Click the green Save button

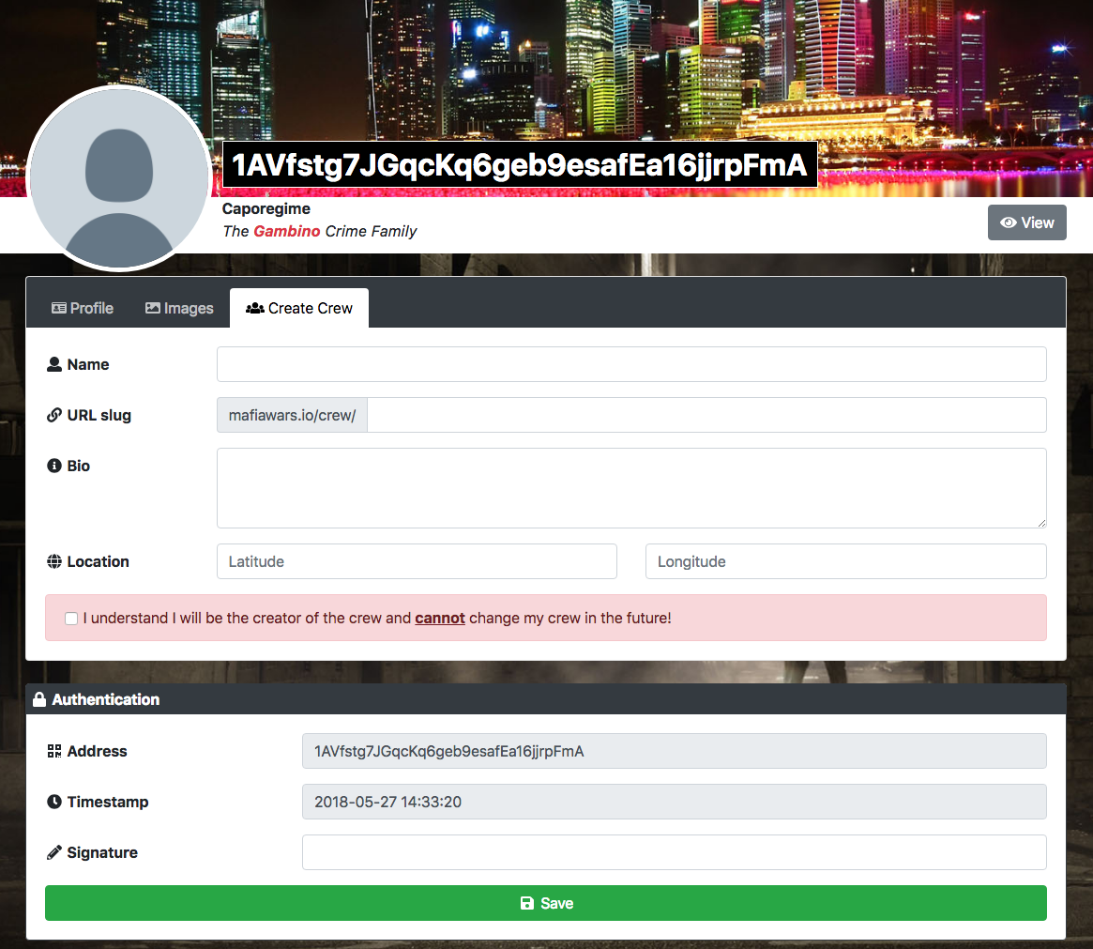pyautogui.click(x=546, y=903)
